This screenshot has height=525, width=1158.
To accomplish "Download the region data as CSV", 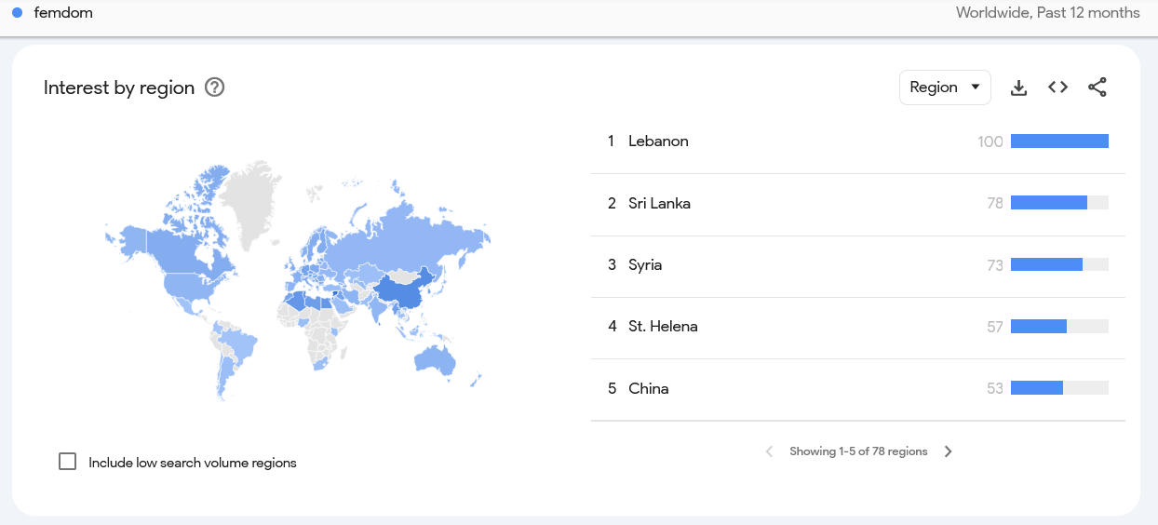I will point(1019,87).
